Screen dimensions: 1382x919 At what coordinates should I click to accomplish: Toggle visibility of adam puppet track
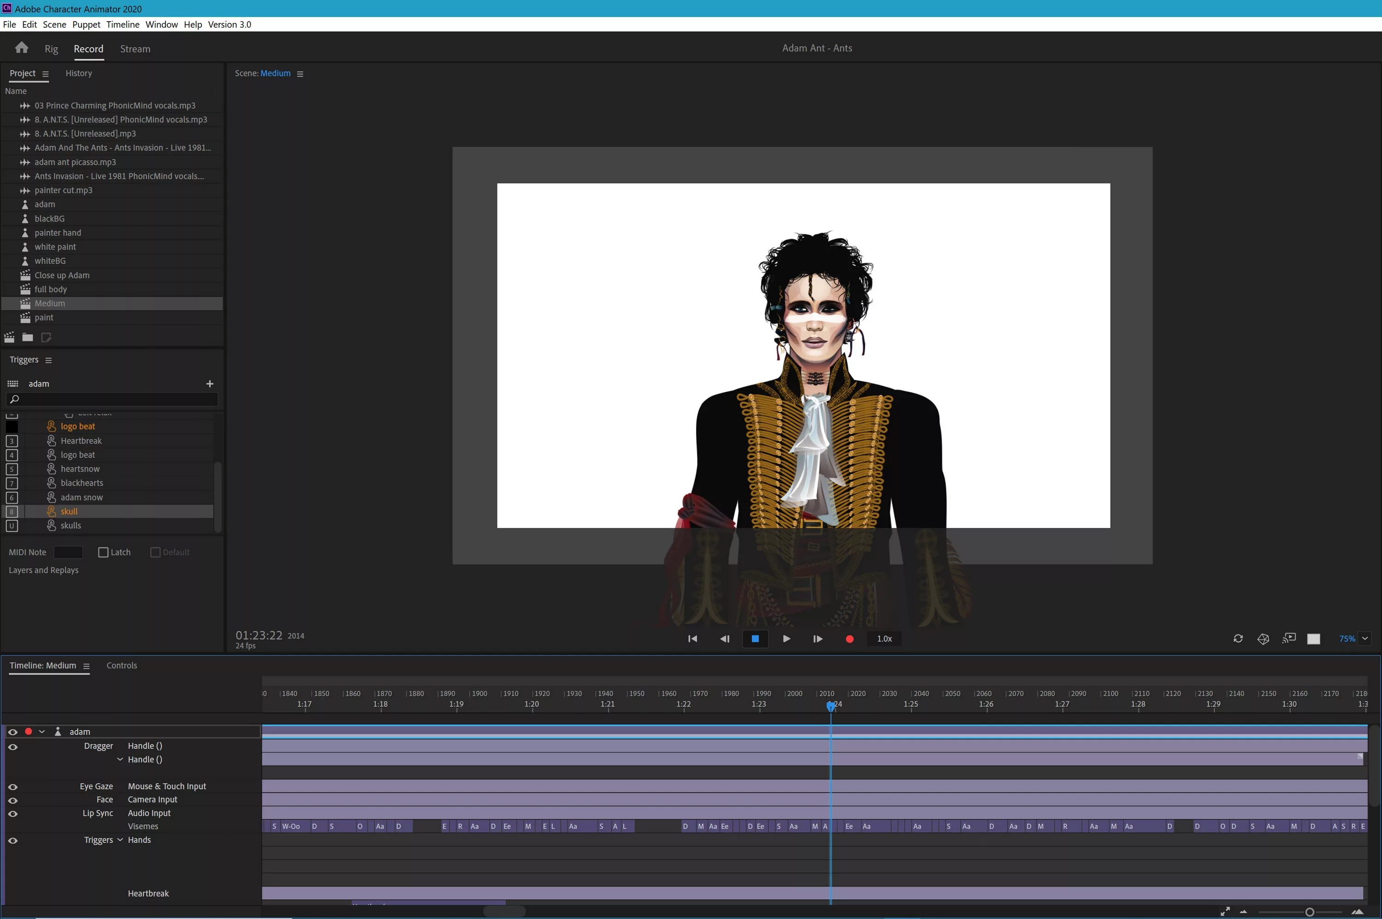click(13, 732)
